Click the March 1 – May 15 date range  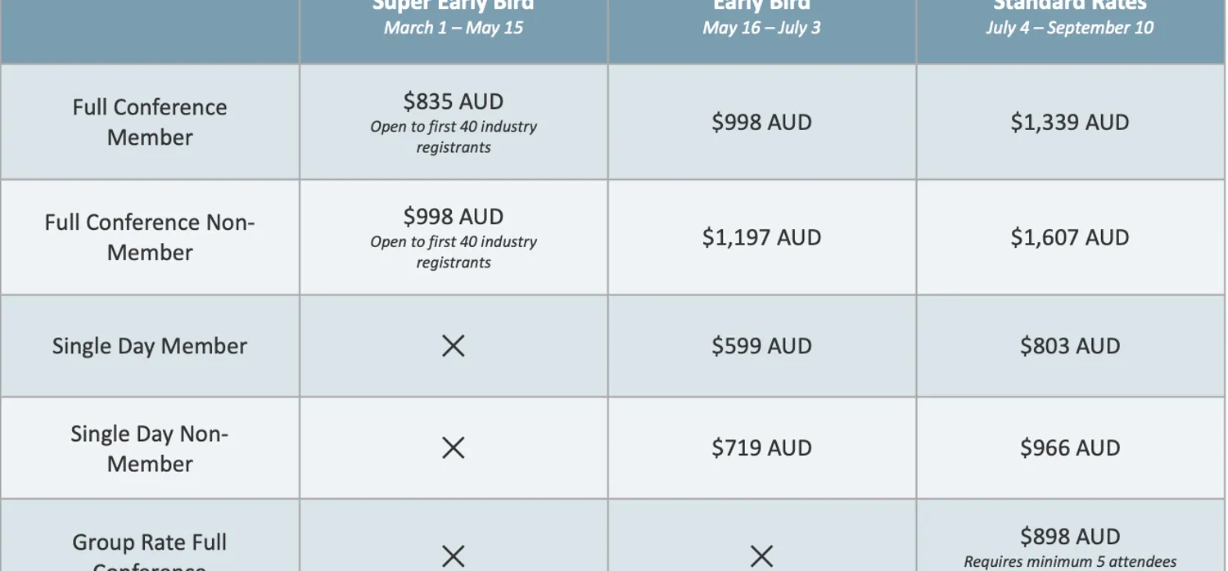(453, 28)
